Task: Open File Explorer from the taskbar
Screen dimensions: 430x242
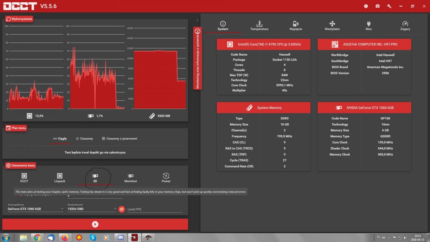Action: [x=23, y=237]
